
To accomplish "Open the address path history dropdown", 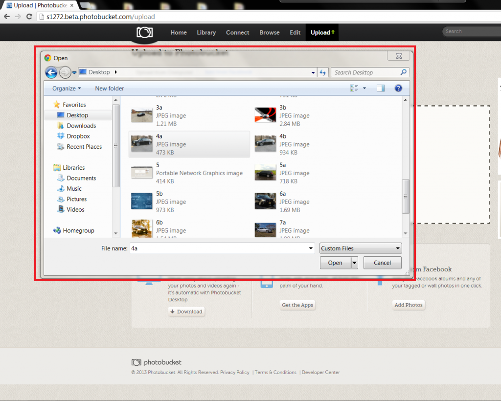I will pyautogui.click(x=313, y=72).
